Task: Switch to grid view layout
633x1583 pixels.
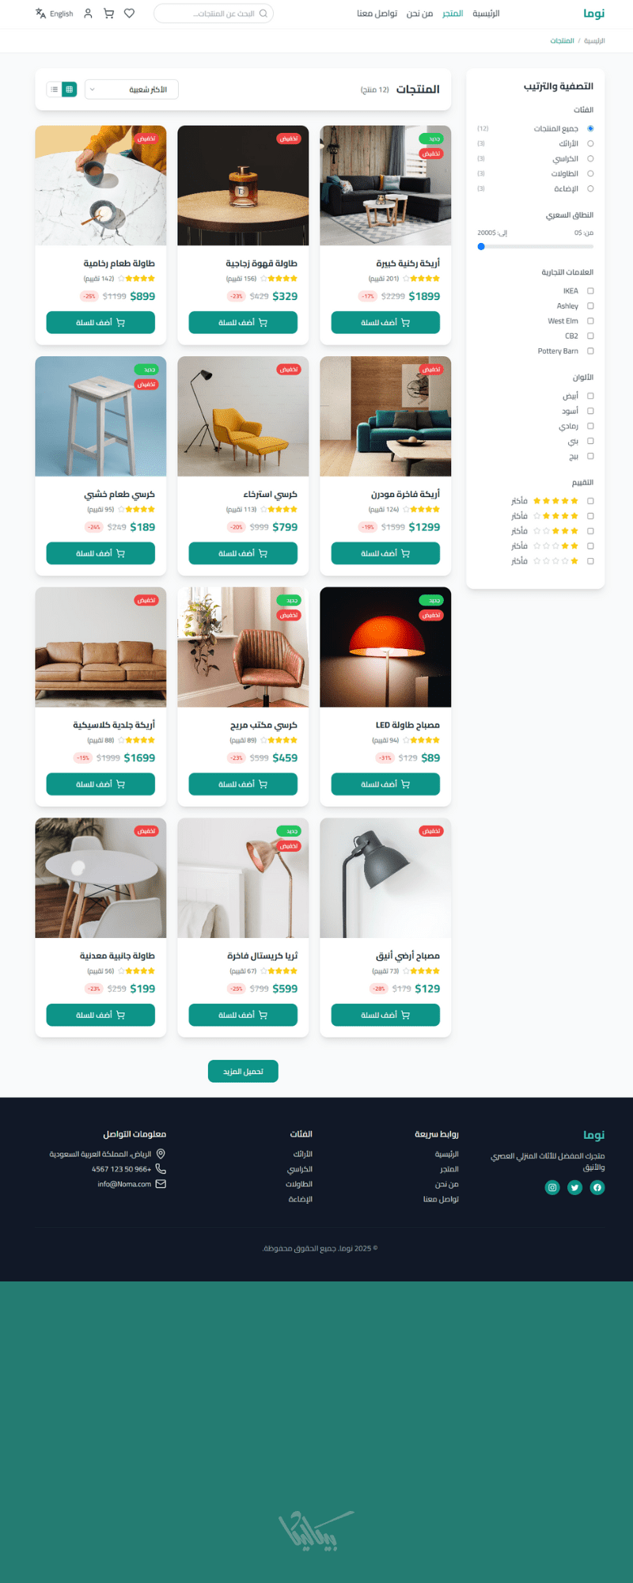Action: (x=70, y=89)
